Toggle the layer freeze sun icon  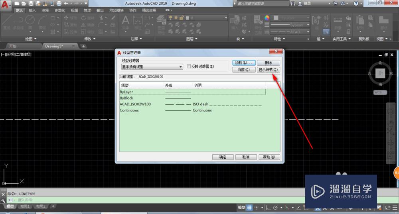pos(176,18)
